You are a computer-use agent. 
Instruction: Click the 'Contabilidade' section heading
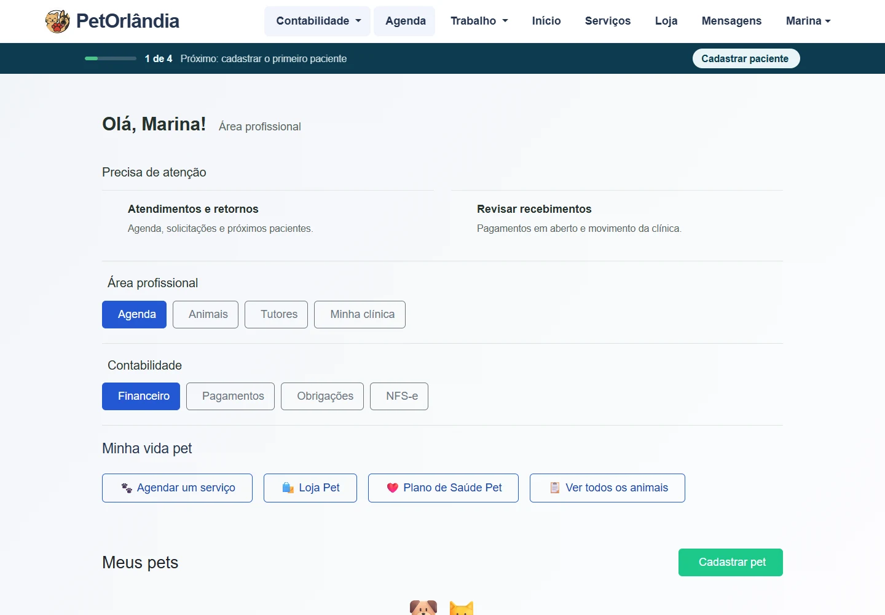145,365
